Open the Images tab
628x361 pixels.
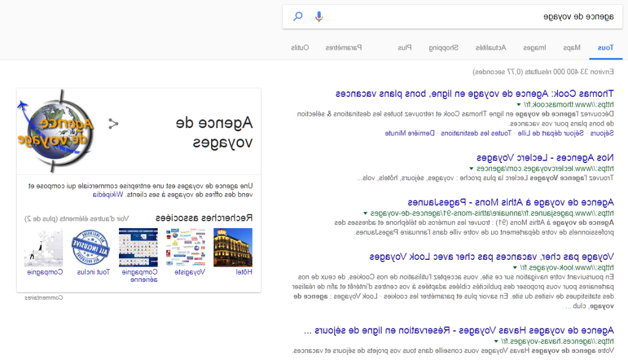pyautogui.click(x=535, y=48)
